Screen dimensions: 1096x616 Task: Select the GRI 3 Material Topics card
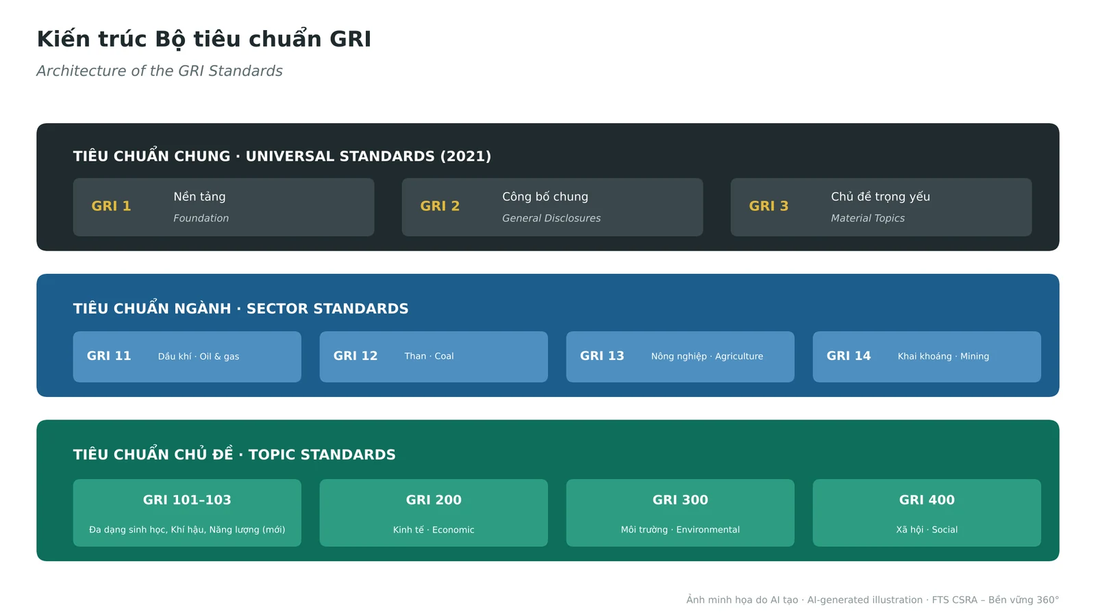click(882, 207)
